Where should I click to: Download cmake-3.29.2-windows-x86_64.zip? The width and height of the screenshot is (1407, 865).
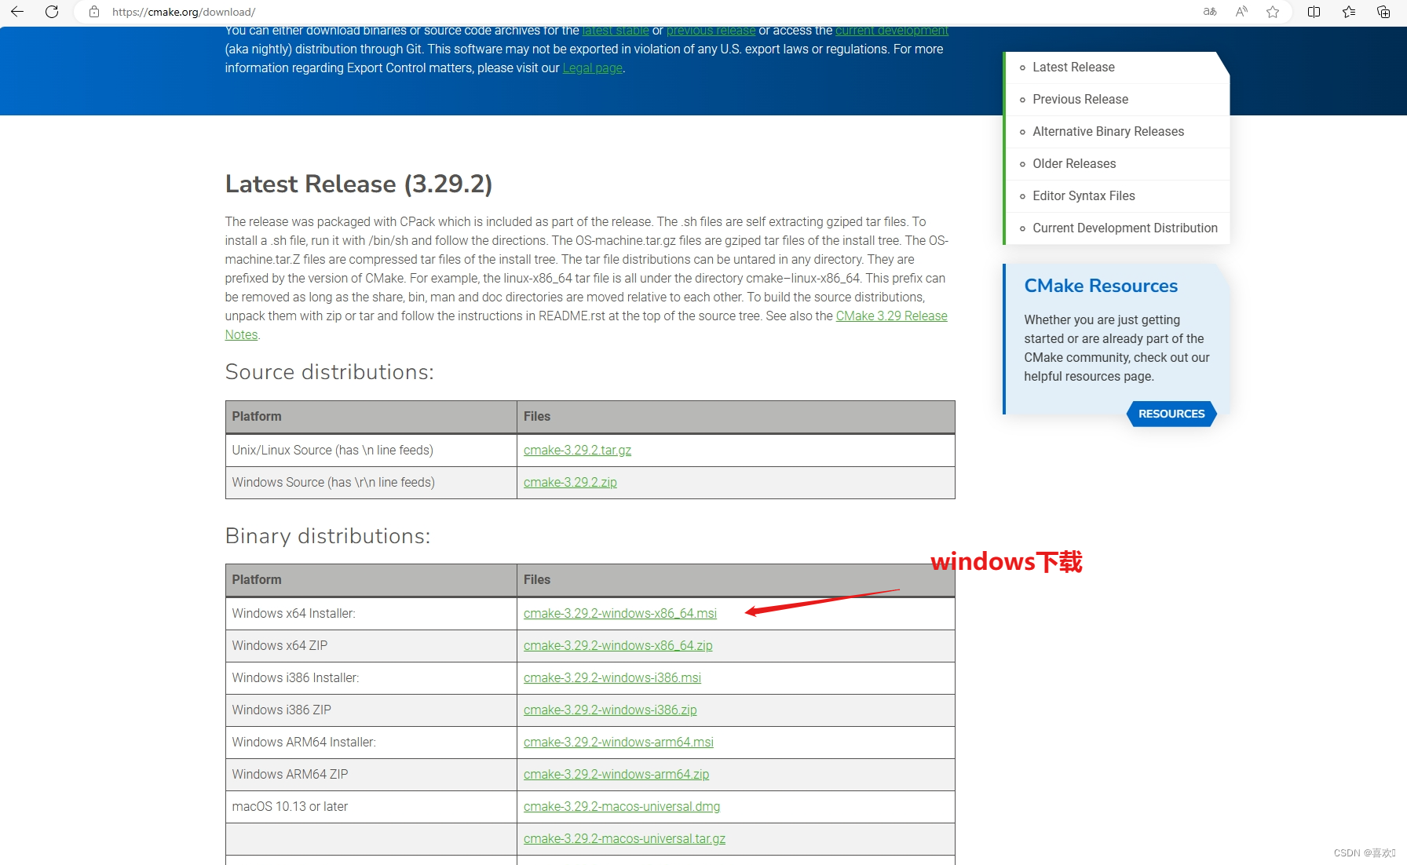pyautogui.click(x=618, y=646)
